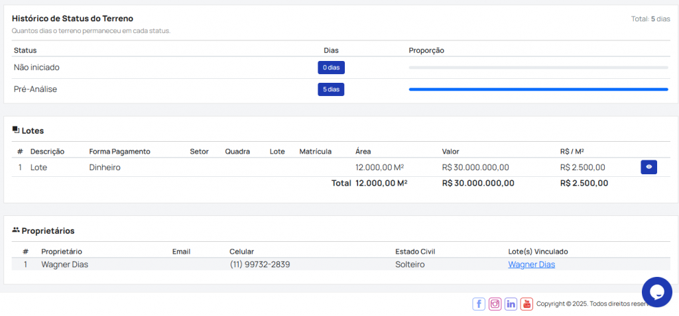Select the Wagner Dias owner row name
Viewport: 679px width, 316px height.
click(x=65, y=264)
